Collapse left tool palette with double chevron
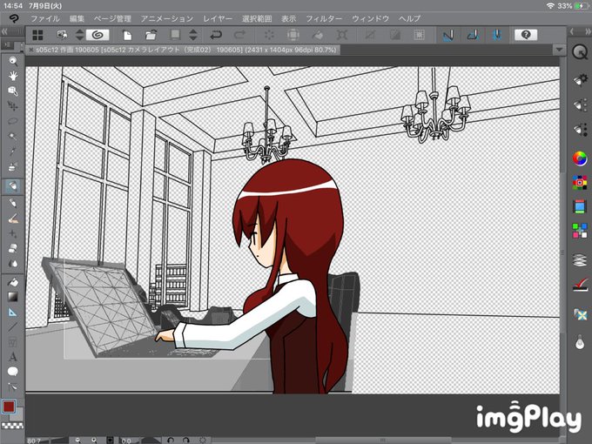Screen dimensions: 592x444 4,31
